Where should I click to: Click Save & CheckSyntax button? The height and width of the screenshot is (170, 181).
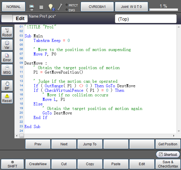click(168, 164)
